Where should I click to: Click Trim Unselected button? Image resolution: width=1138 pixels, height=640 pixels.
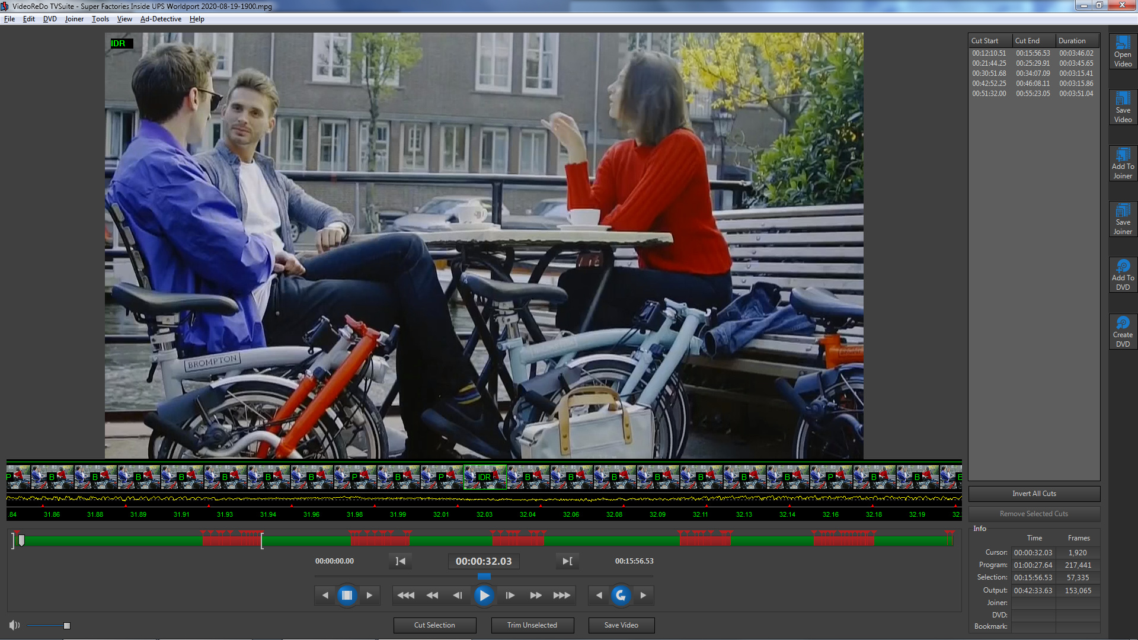tap(532, 625)
